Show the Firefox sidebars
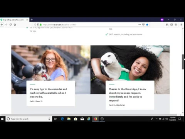This screenshot has height=139, width=185. tap(172, 25)
